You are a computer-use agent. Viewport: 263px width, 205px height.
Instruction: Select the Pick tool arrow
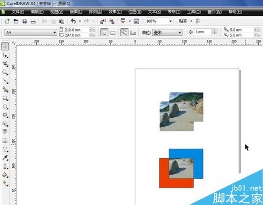click(x=5, y=46)
